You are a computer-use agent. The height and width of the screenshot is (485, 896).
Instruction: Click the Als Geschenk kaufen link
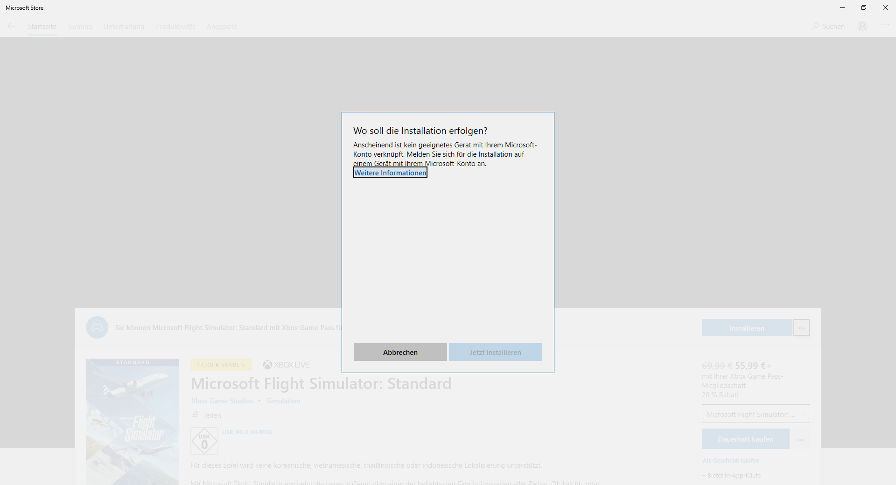tap(731, 461)
